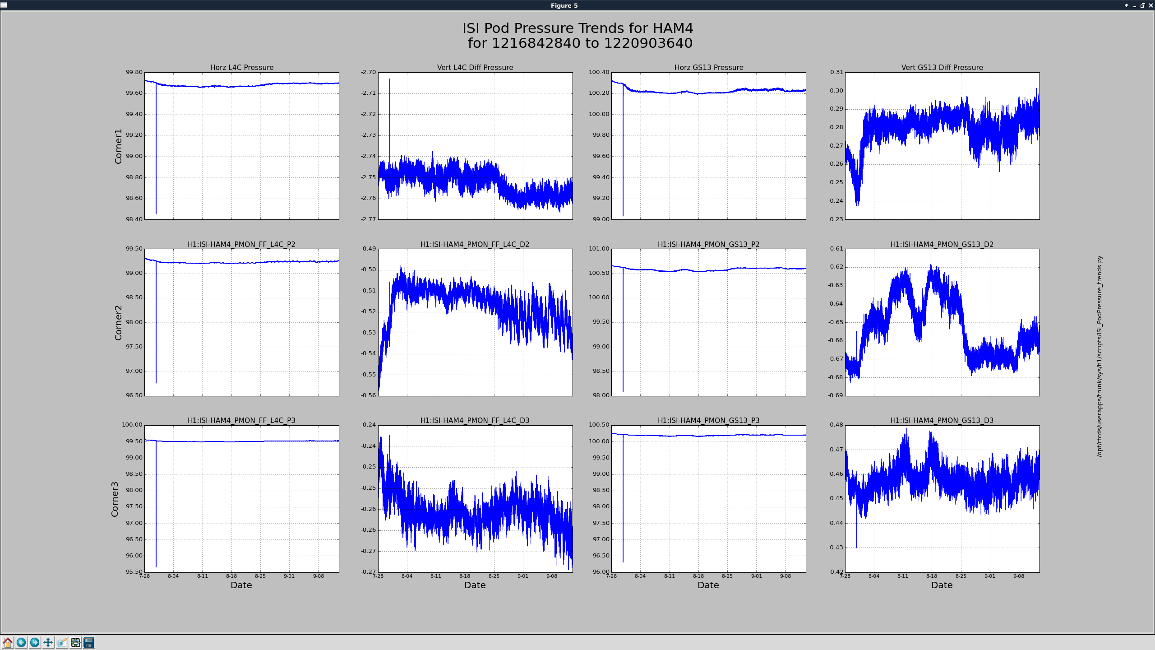Open the Configure subplots dialog
The height and width of the screenshot is (650, 1155).
coord(75,642)
